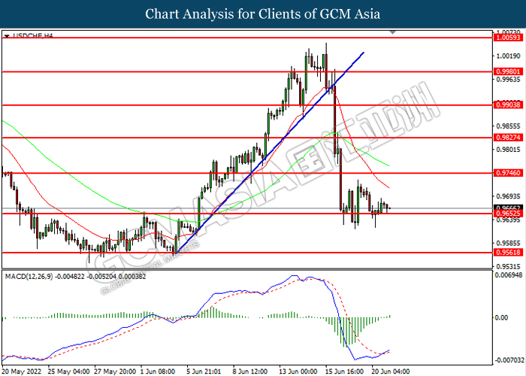Select the 0.98274 price level label

pyautogui.click(x=509, y=138)
